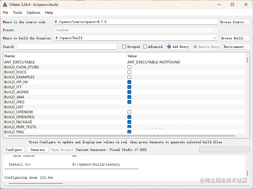Viewport: 253px width, 189px height.
Task: Uncheck BUILD_PNG checkbox
Action: tap(129, 132)
